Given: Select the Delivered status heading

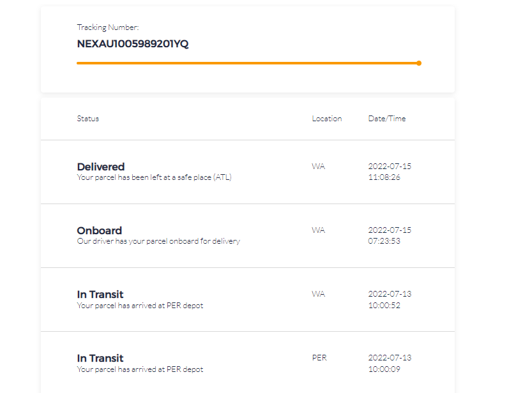Looking at the screenshot, I should click(101, 167).
